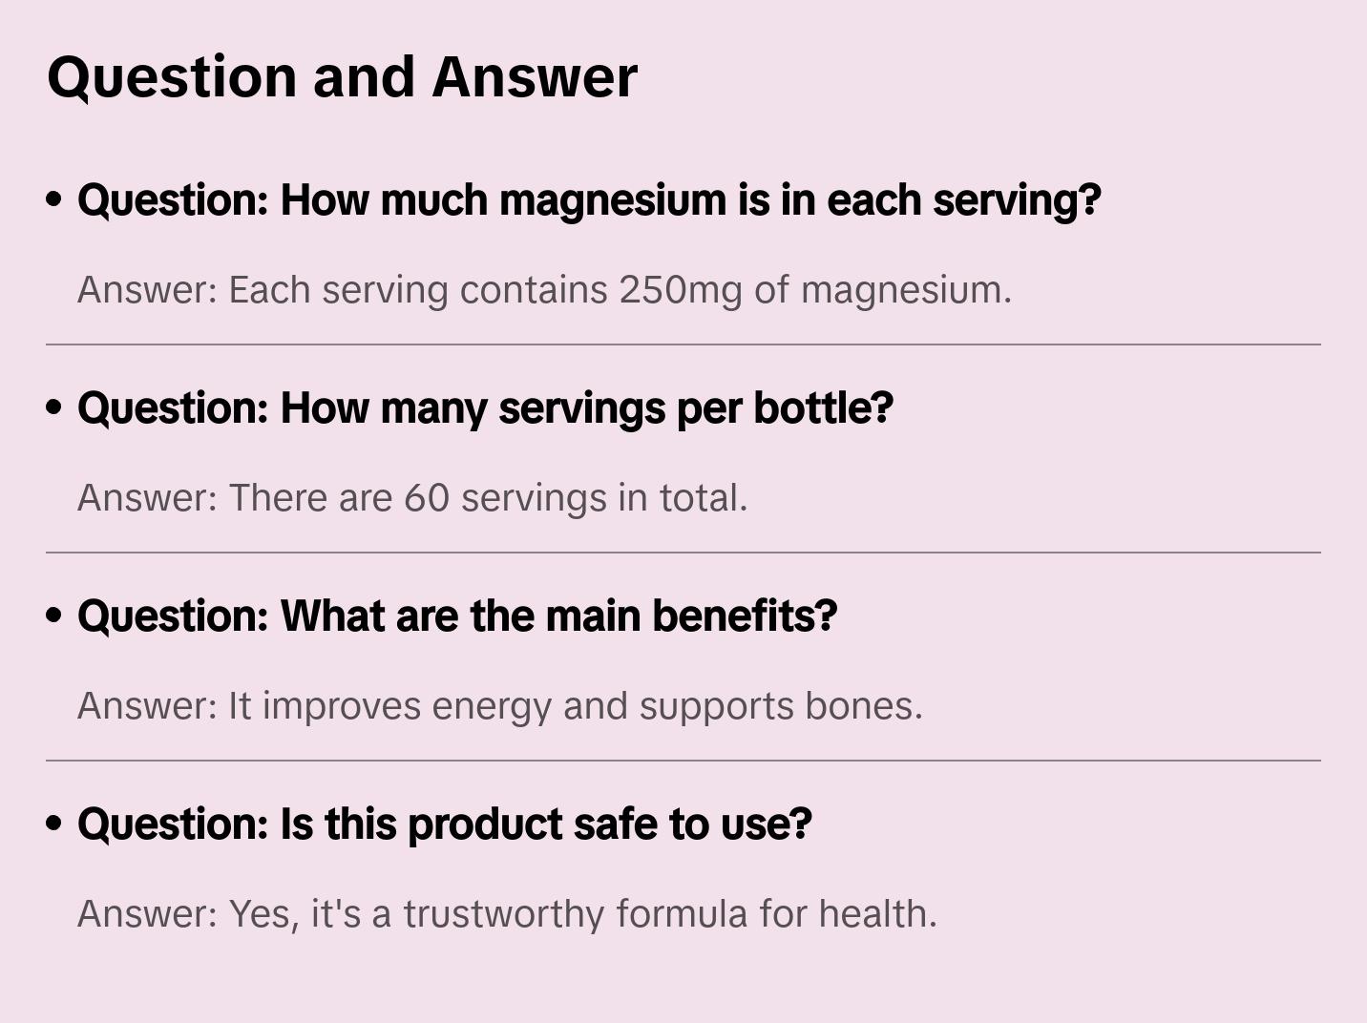Expand the magnesium per serving question
1367x1023 pixels.
[x=589, y=200]
